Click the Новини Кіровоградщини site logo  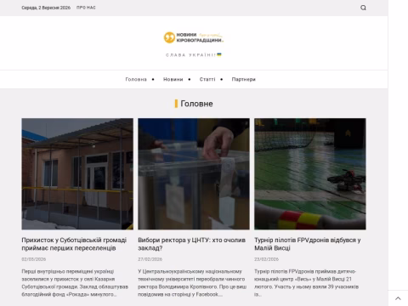194,37
